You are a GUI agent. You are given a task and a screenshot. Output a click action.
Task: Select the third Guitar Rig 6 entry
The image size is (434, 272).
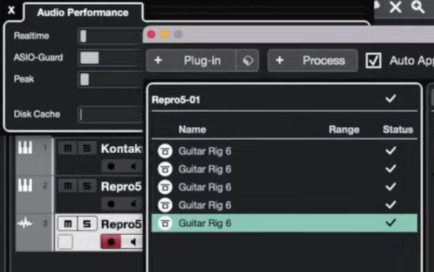click(205, 187)
